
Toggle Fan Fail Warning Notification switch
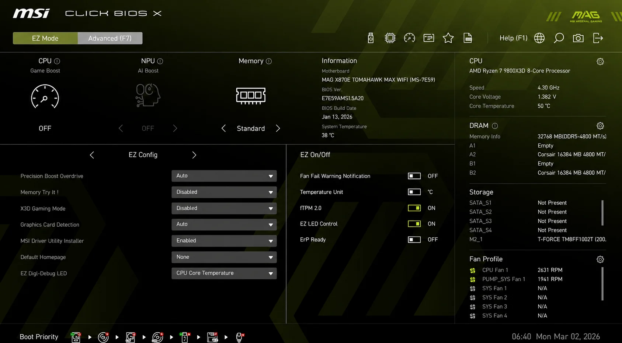pyautogui.click(x=414, y=176)
